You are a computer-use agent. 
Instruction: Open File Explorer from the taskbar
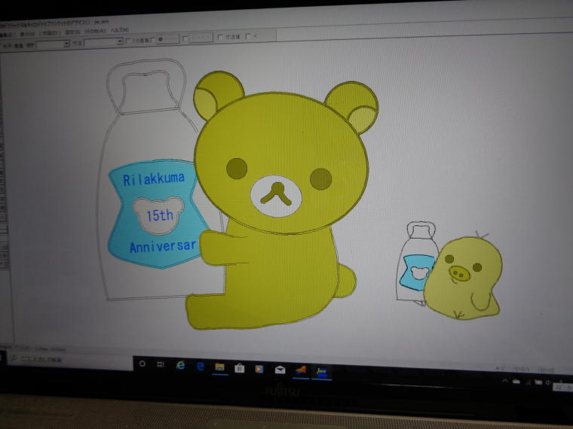[219, 367]
